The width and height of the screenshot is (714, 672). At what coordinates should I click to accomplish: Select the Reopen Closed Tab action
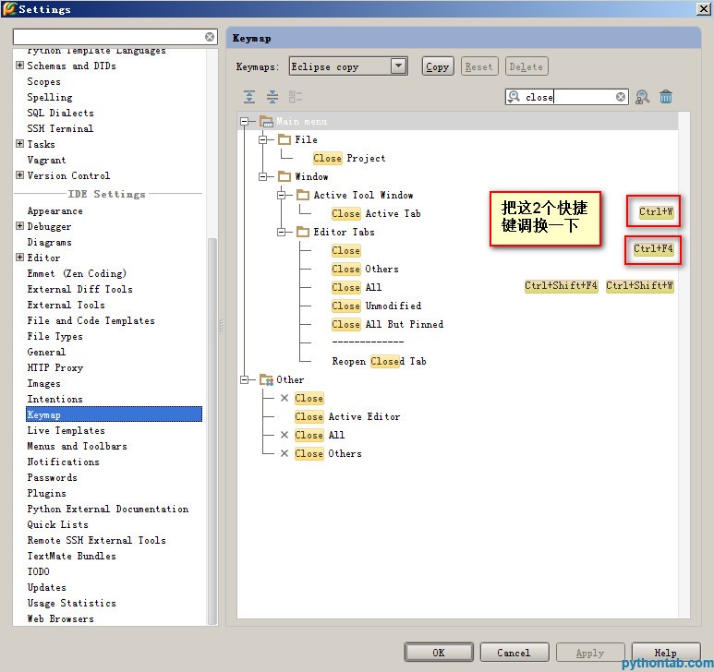tap(380, 361)
